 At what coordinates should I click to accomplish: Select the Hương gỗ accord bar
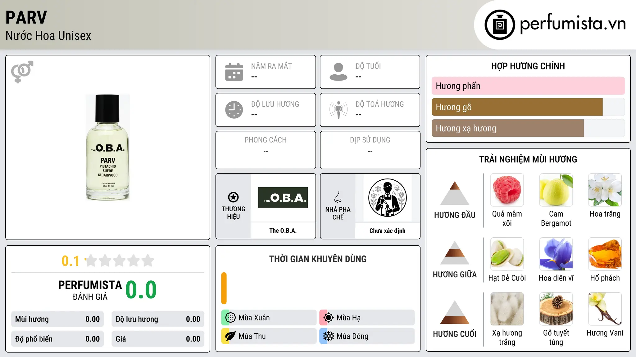pyautogui.click(x=528, y=107)
